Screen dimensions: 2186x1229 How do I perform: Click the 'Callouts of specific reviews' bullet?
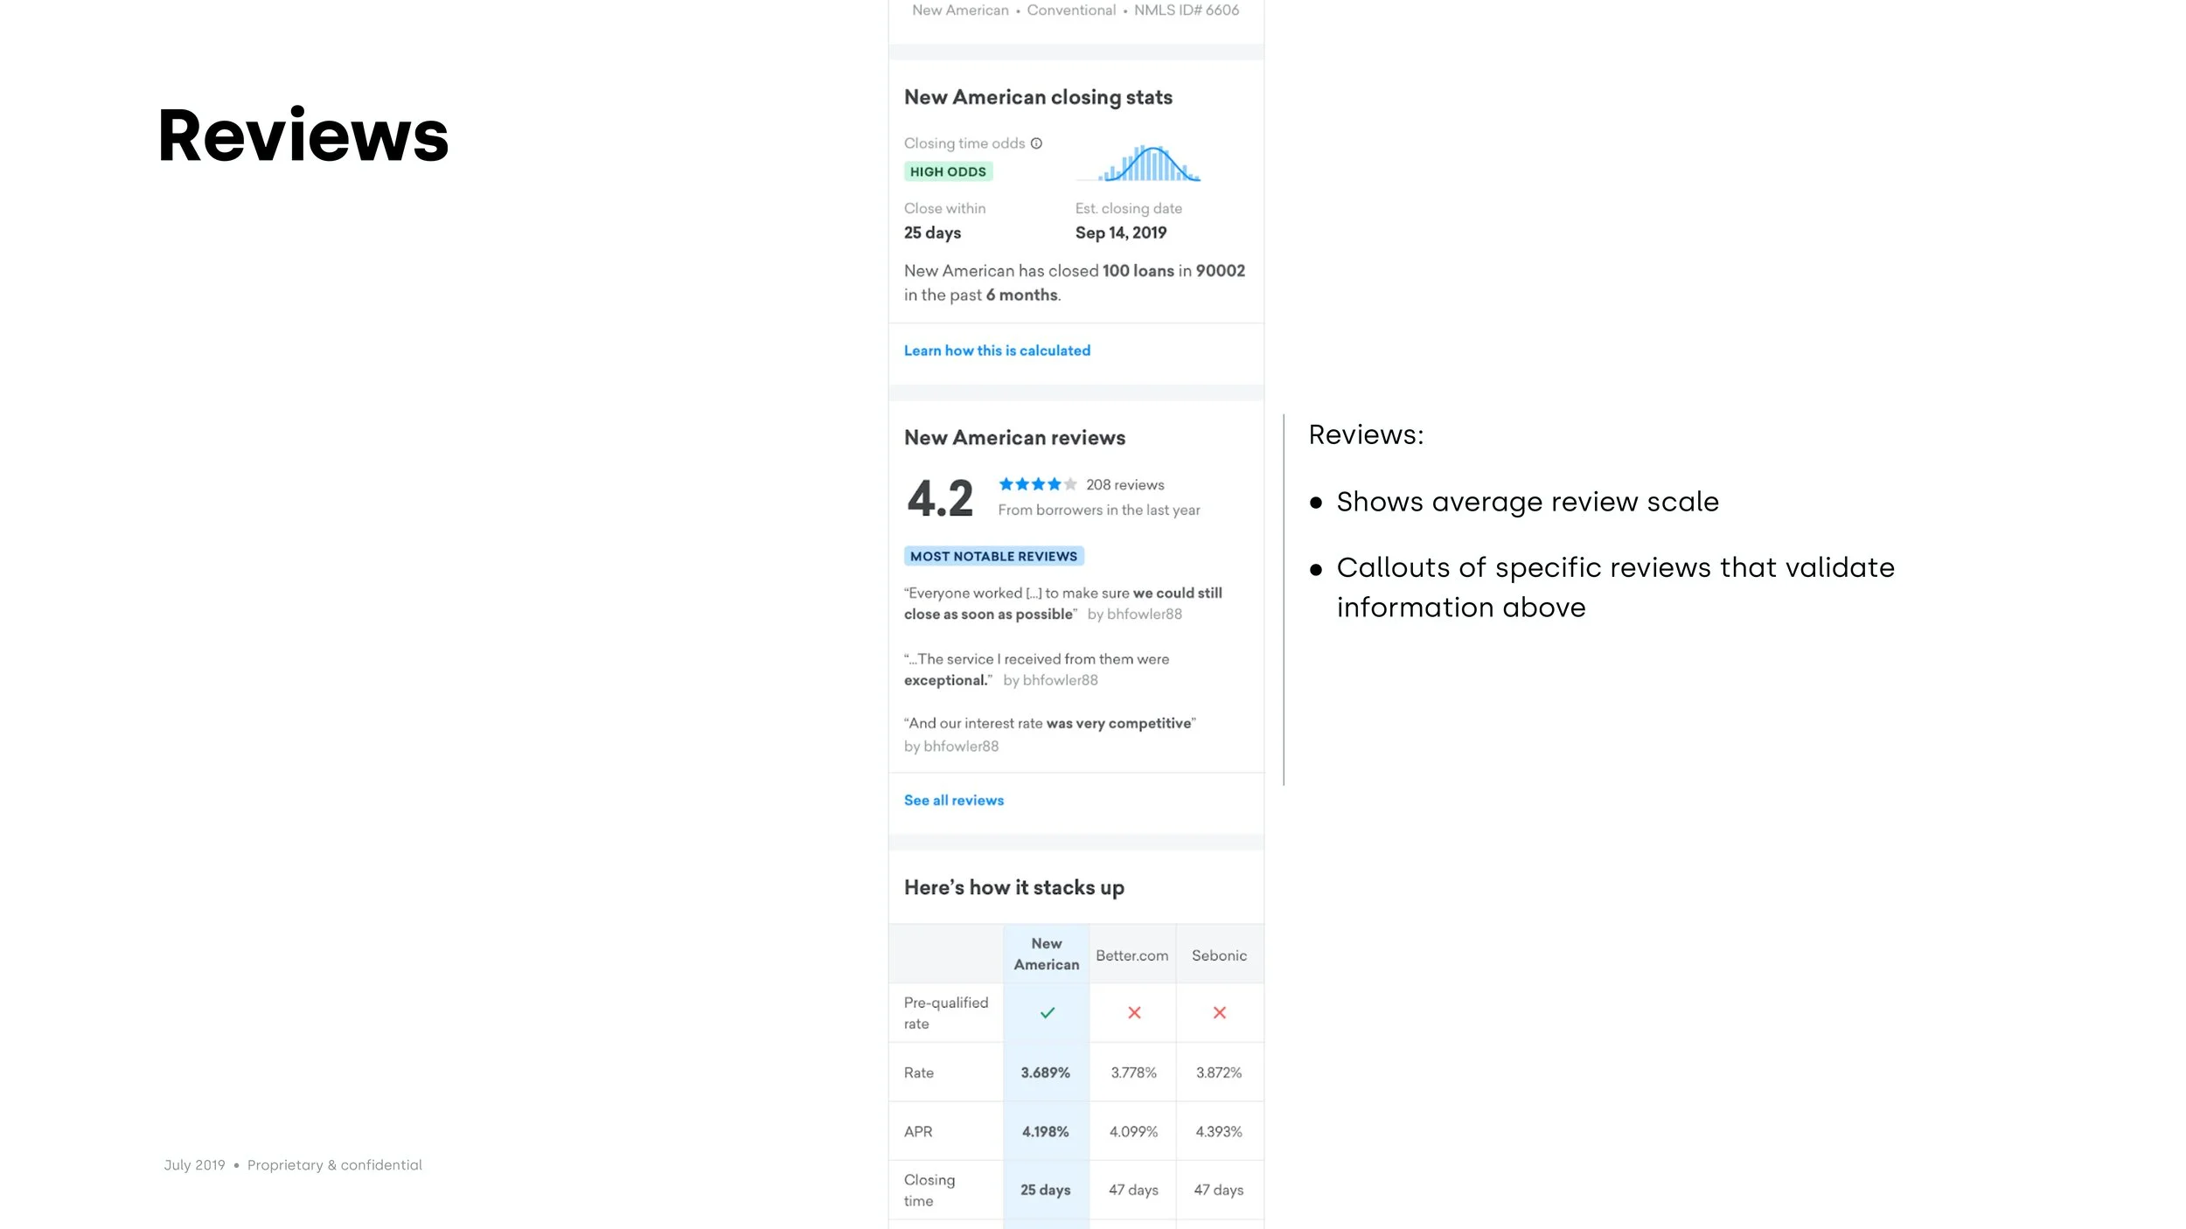1615,587
